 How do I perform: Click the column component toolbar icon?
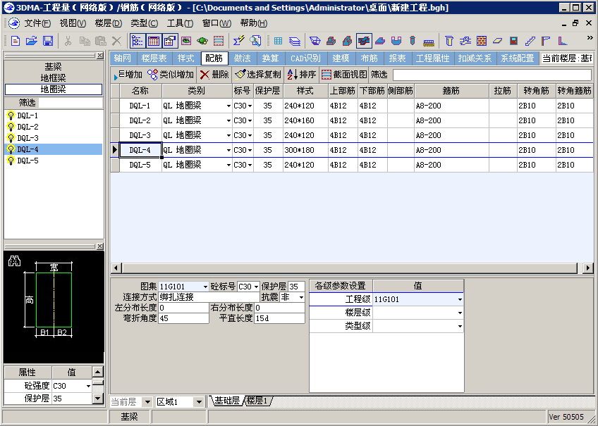[449, 41]
